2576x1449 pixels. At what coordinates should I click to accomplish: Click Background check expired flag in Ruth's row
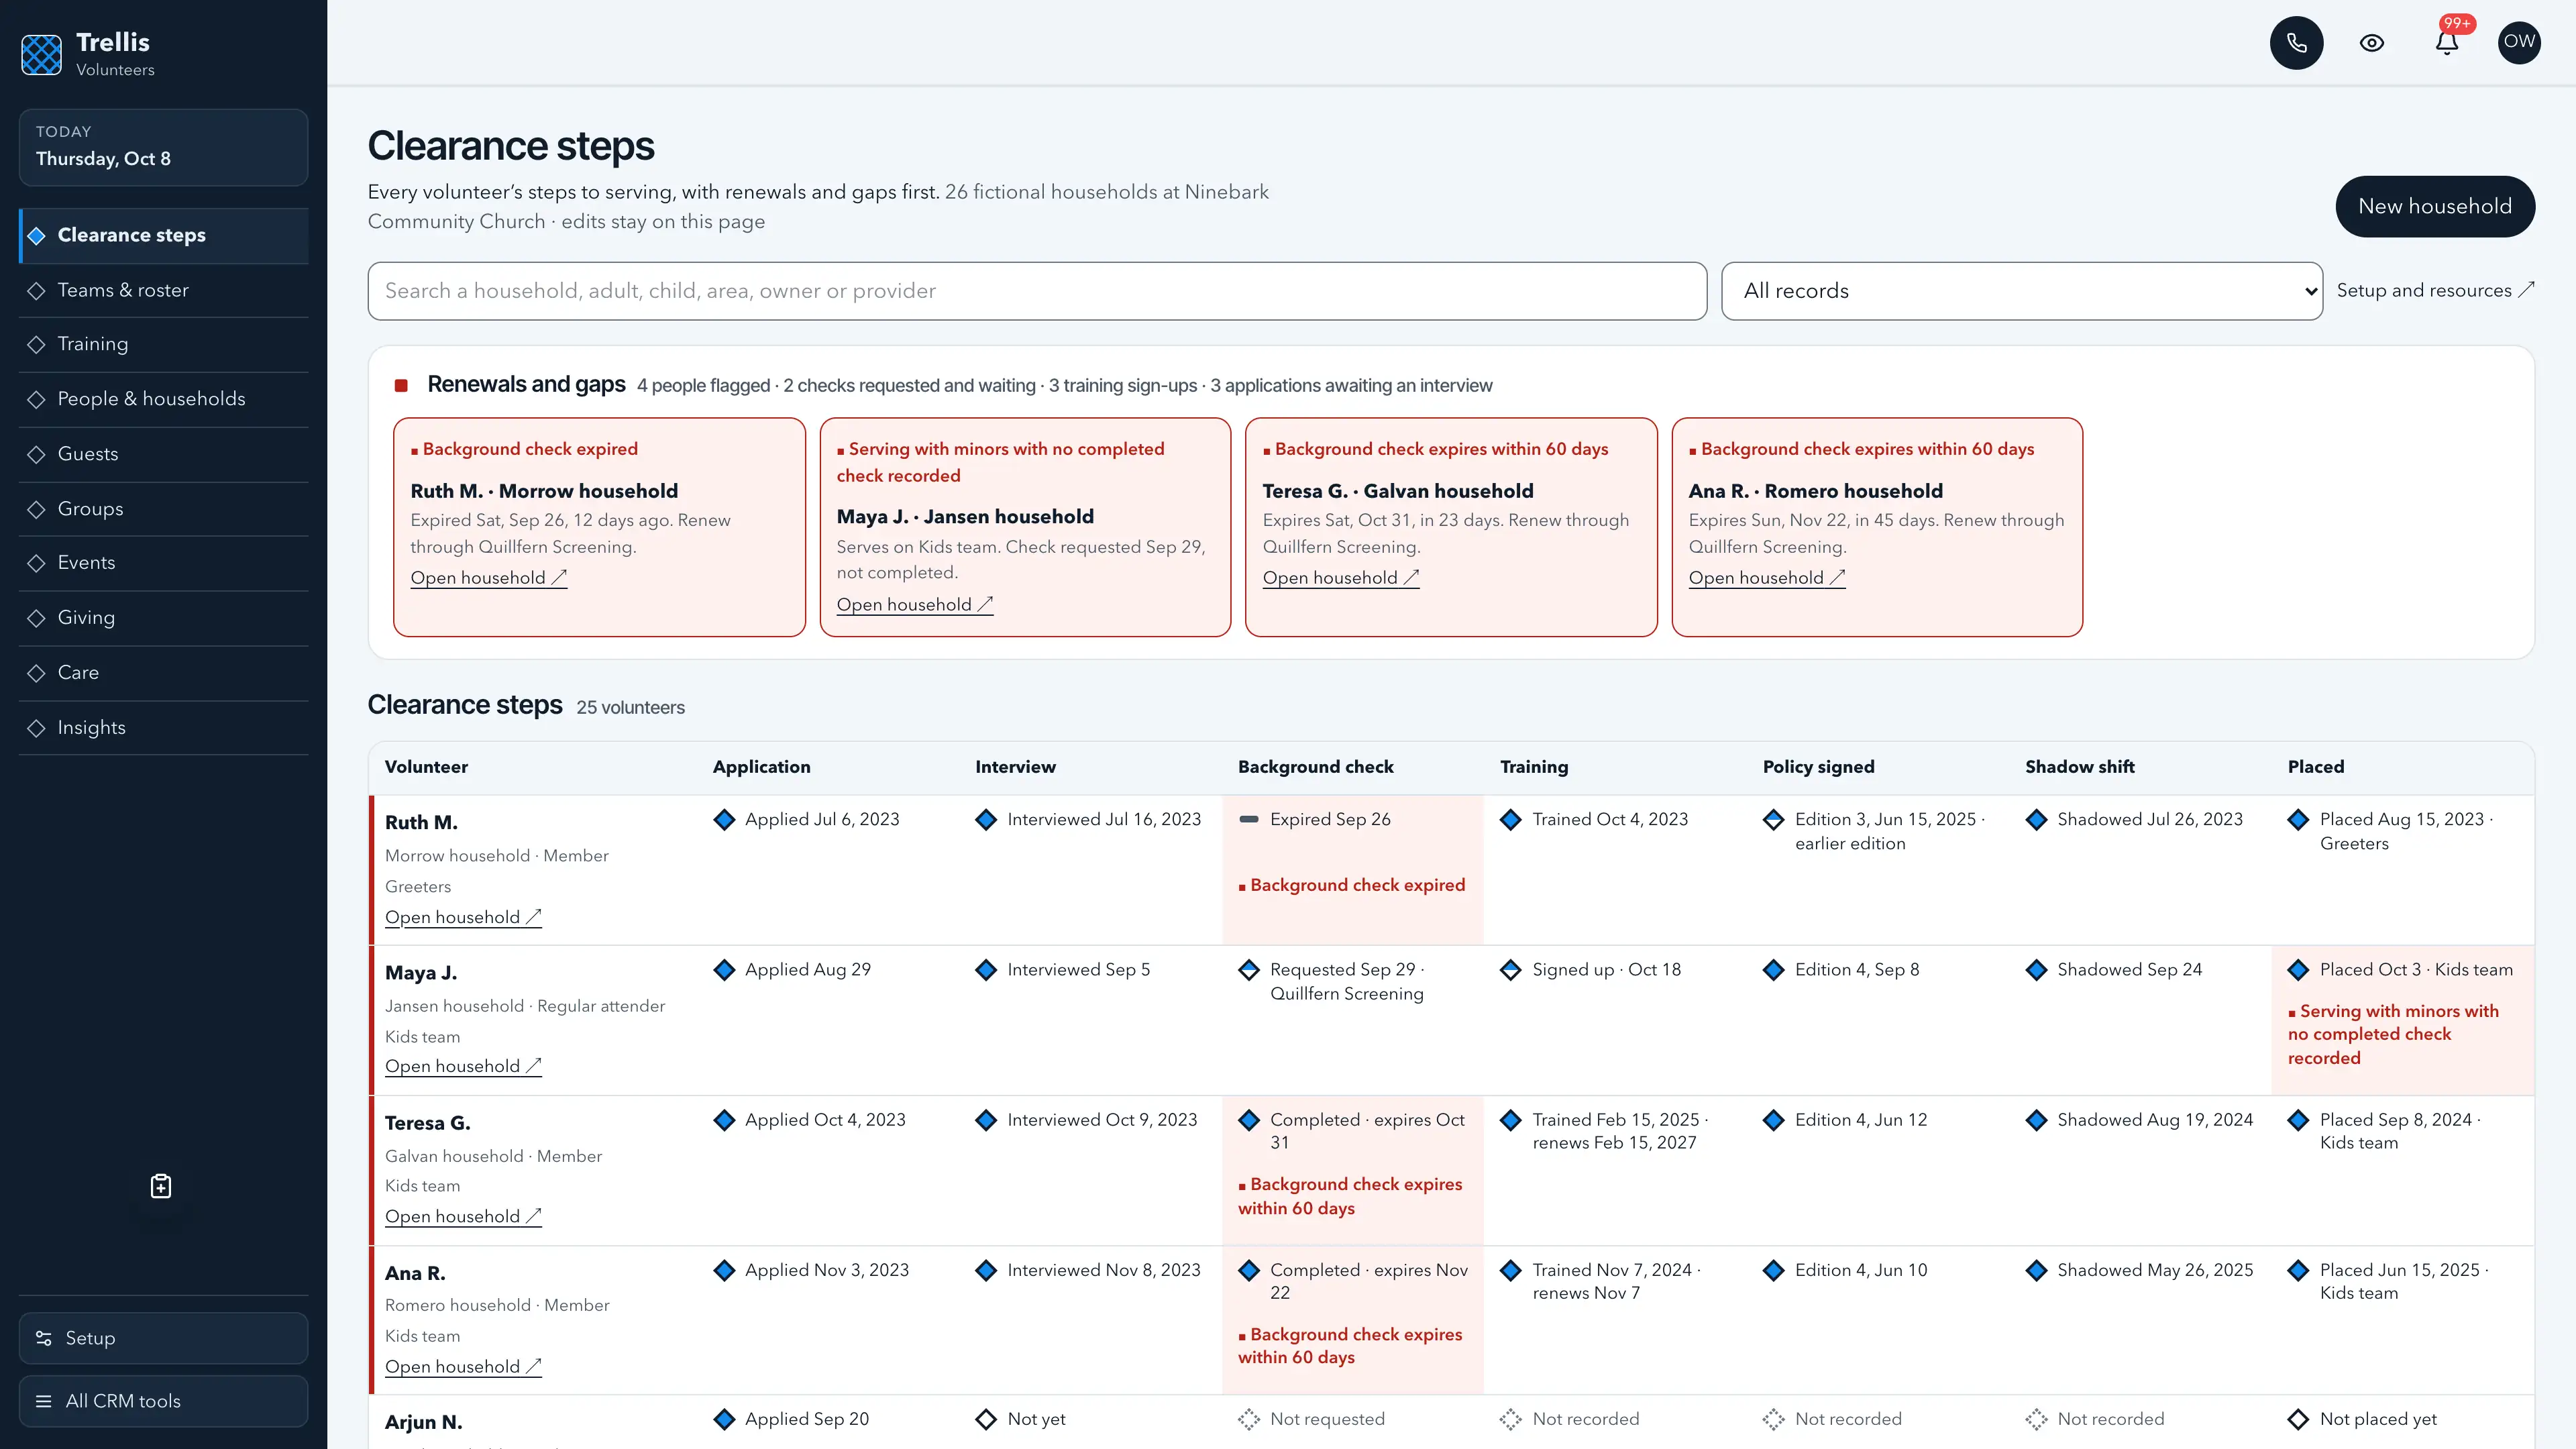pyautogui.click(x=1351, y=885)
